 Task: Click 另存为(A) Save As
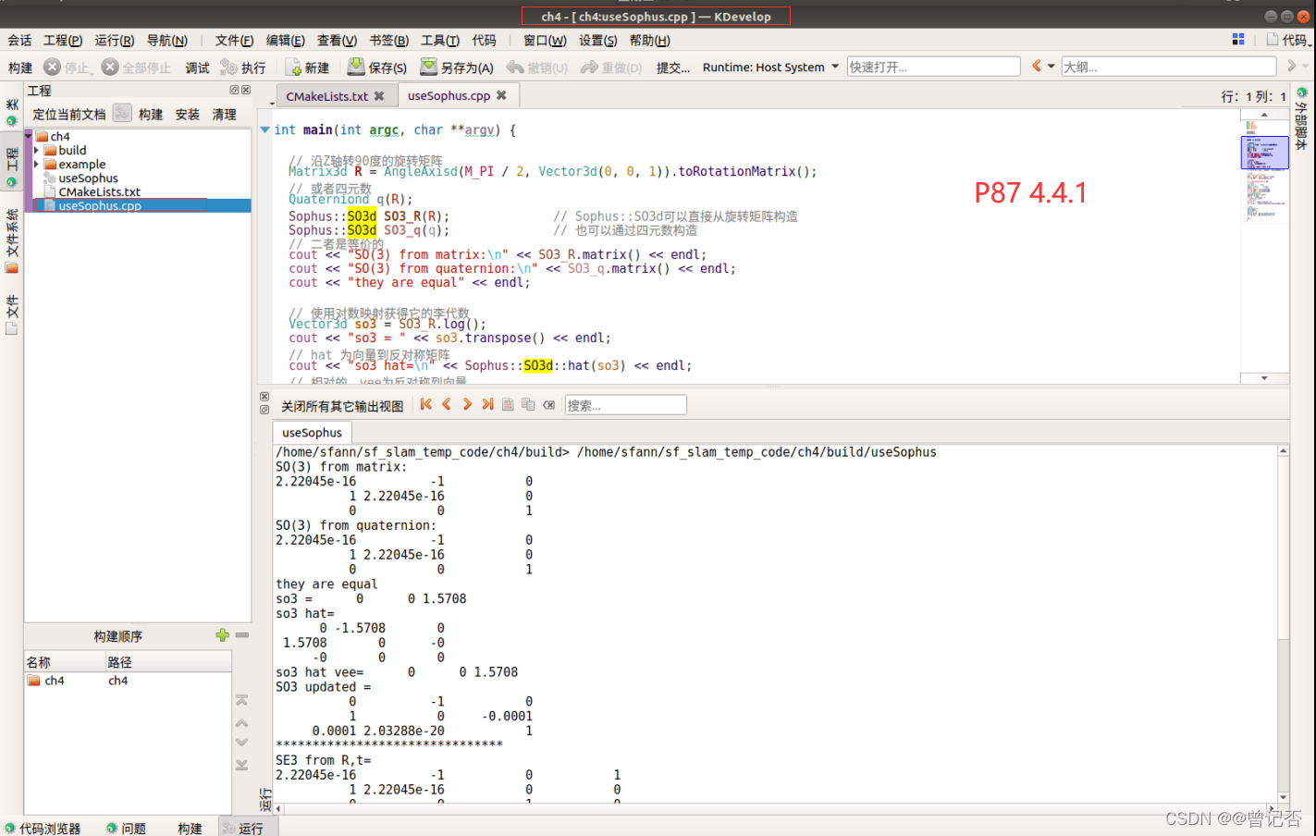tap(457, 68)
